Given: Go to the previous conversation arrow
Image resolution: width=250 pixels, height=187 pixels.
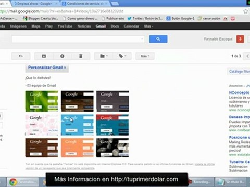Looking at the screenshot, I should click(247, 56).
